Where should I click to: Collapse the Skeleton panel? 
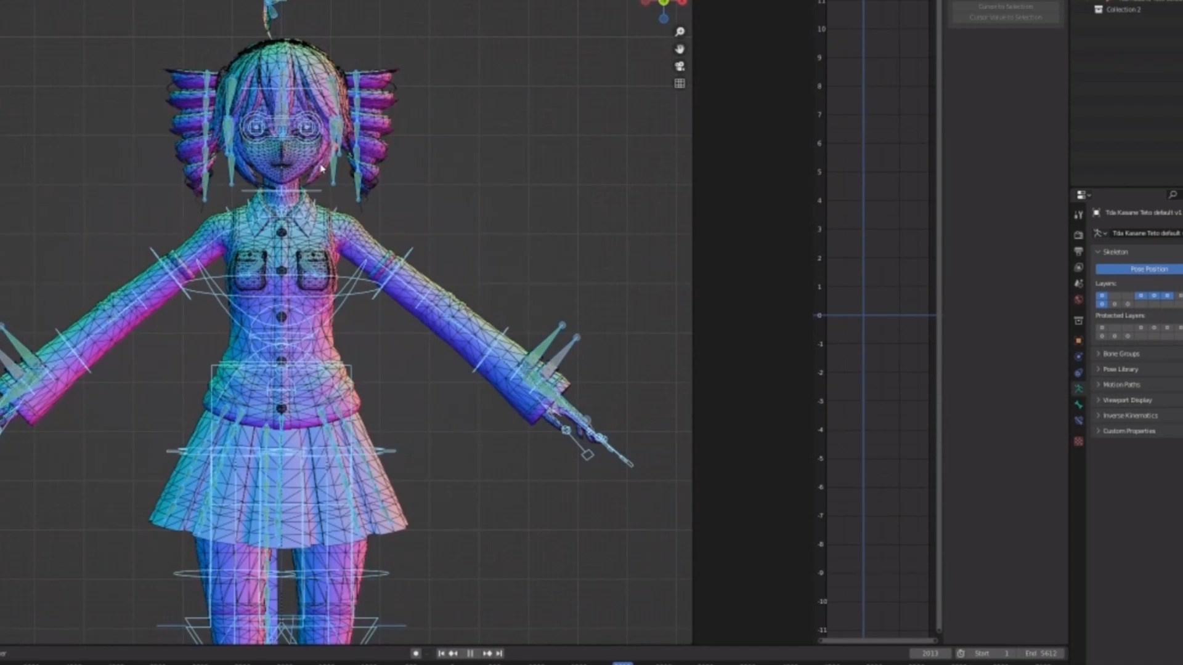(1097, 252)
